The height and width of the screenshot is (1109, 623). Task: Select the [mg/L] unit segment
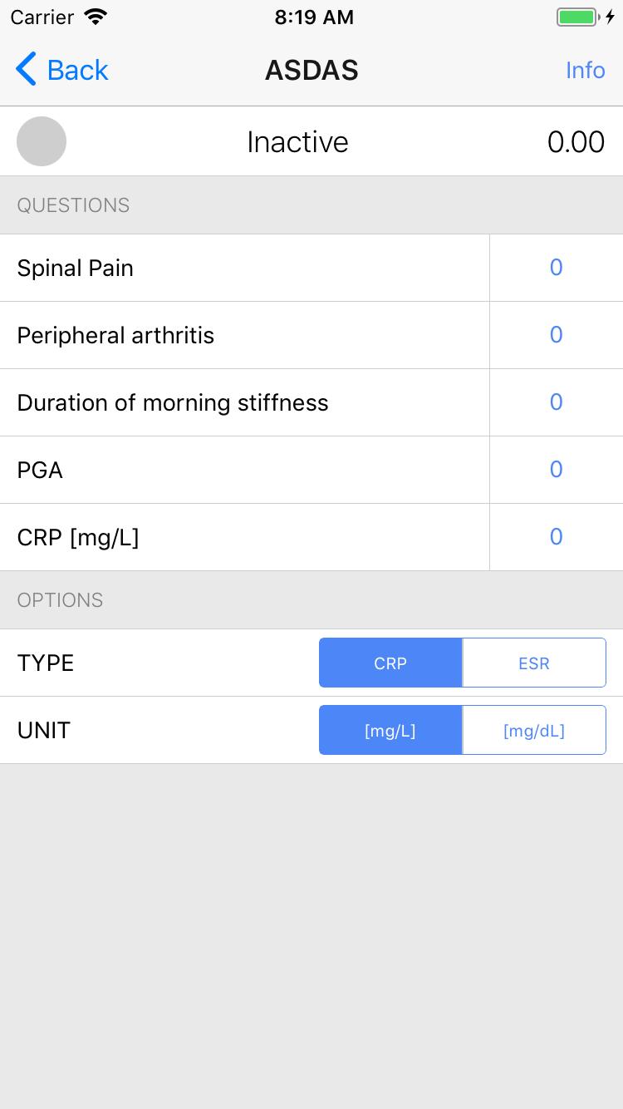click(390, 731)
